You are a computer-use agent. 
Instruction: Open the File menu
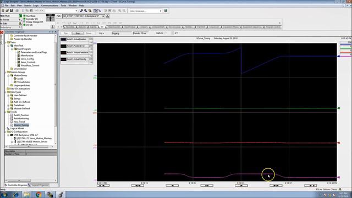7,5
